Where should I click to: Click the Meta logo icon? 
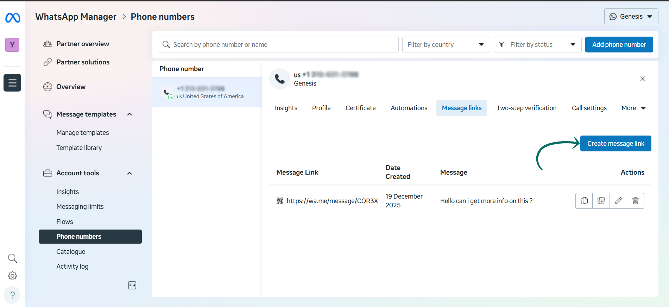(13, 18)
